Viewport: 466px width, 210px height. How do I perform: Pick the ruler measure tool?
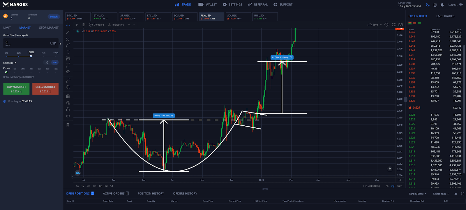[x=68, y=80]
